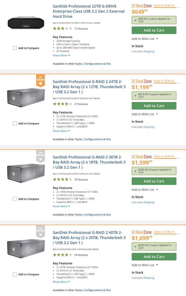This screenshot has height=296, width=186.
Task: Expand Show More on 22TB G-DRIVE features
Action: tap(61, 55)
